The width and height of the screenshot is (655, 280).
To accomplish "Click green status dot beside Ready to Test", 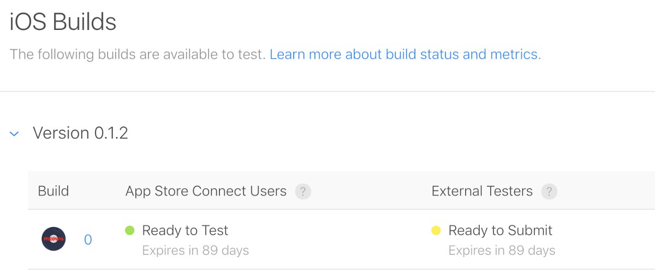I will pyautogui.click(x=130, y=230).
